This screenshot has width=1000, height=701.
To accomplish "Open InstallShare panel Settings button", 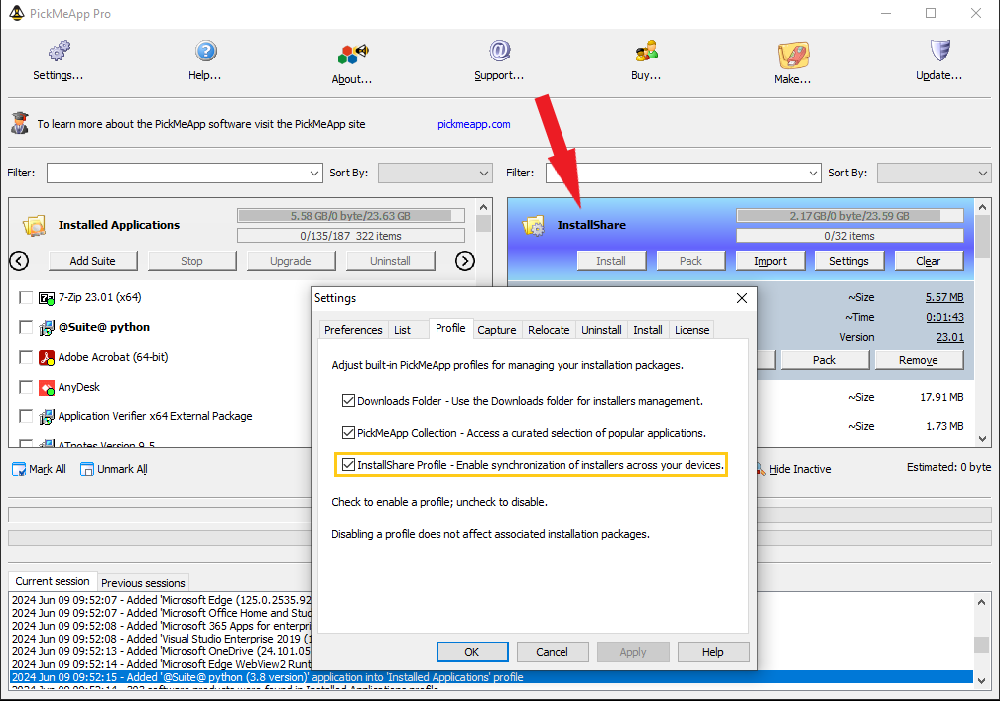I will pos(849,261).
